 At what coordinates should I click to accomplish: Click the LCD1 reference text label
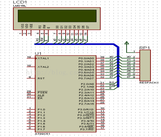pyautogui.click(x=20, y=2)
